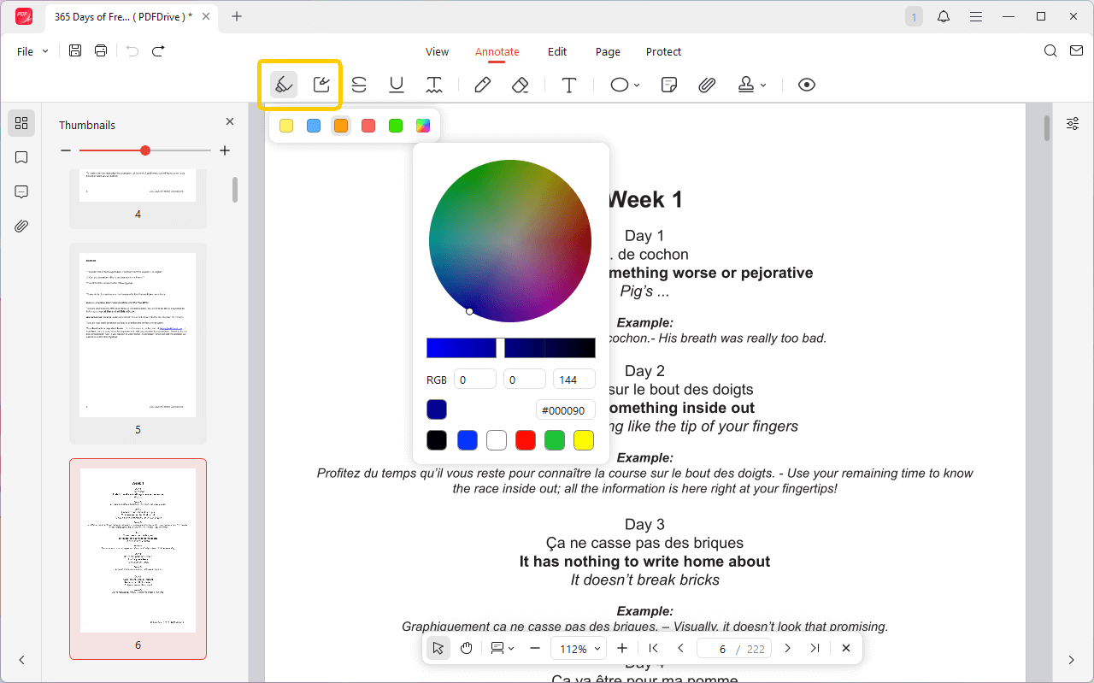Viewport: 1094px width, 683px height.
Task: Select the Eraser tool
Action: click(x=520, y=85)
